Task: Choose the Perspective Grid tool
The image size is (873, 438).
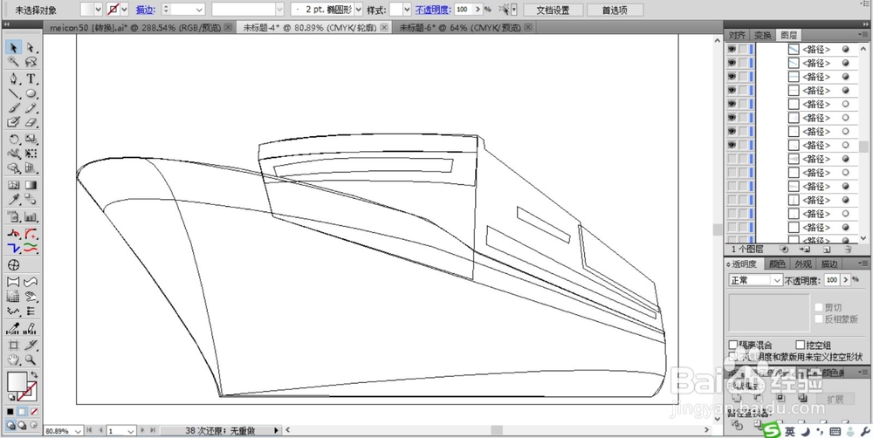Action: click(31, 168)
